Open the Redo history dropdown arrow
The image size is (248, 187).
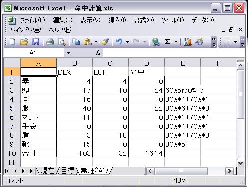pyautogui.click(x=144, y=42)
